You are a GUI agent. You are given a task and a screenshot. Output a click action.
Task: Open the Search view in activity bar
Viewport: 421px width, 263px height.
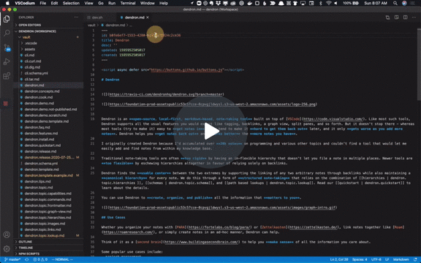[x=7, y=33]
